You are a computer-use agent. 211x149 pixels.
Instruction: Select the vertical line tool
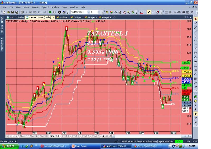pos(196,36)
